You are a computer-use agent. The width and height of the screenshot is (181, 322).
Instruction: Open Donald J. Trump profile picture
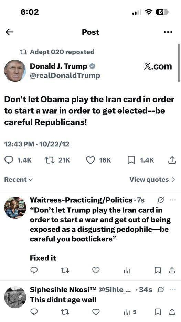click(15, 71)
